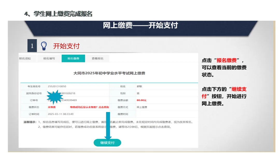Click the lightbulb icon beside 开始支付
280x157 pixels.
tap(44, 45)
